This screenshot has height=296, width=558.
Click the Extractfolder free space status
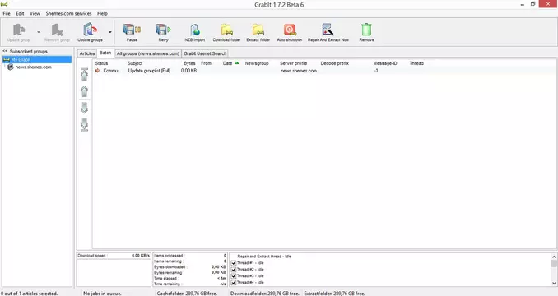pyautogui.click(x=334, y=294)
